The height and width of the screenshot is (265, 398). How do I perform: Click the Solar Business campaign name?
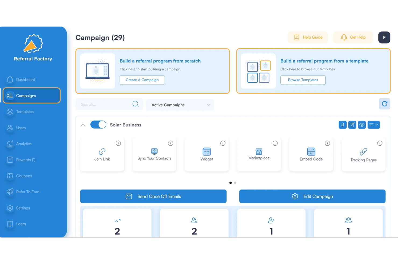(126, 125)
